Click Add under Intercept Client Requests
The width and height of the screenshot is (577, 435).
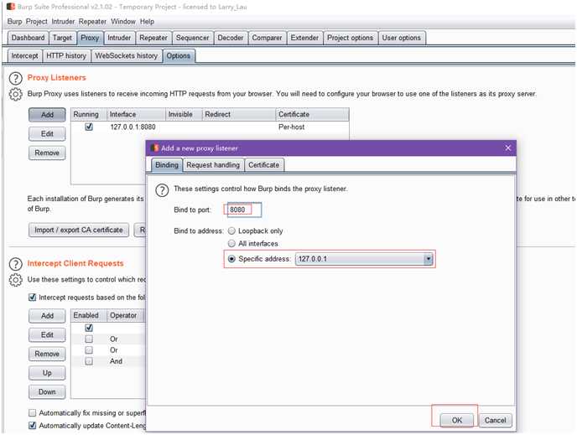pyautogui.click(x=47, y=315)
